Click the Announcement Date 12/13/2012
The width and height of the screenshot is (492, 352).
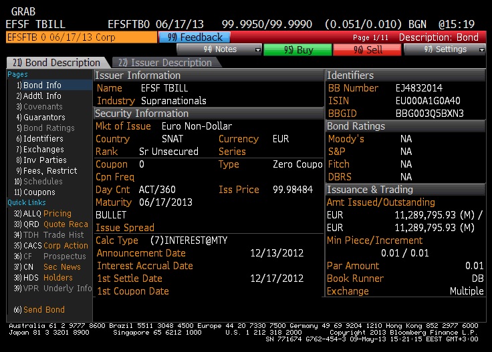point(277,253)
